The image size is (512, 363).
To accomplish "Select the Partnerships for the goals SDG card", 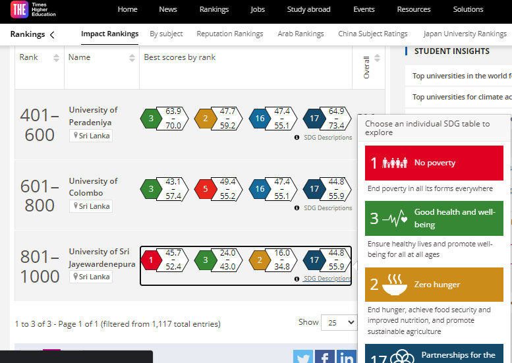I will click(x=434, y=354).
